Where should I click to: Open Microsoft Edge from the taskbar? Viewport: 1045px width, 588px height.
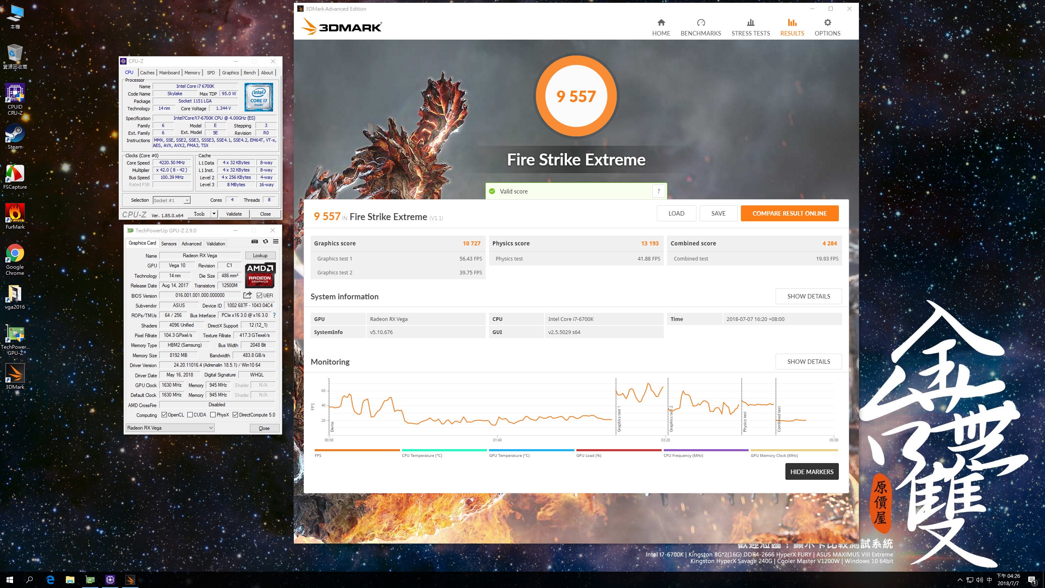[50, 580]
